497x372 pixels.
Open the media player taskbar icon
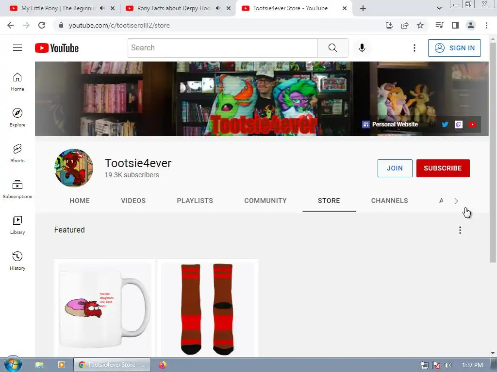tap(62, 365)
